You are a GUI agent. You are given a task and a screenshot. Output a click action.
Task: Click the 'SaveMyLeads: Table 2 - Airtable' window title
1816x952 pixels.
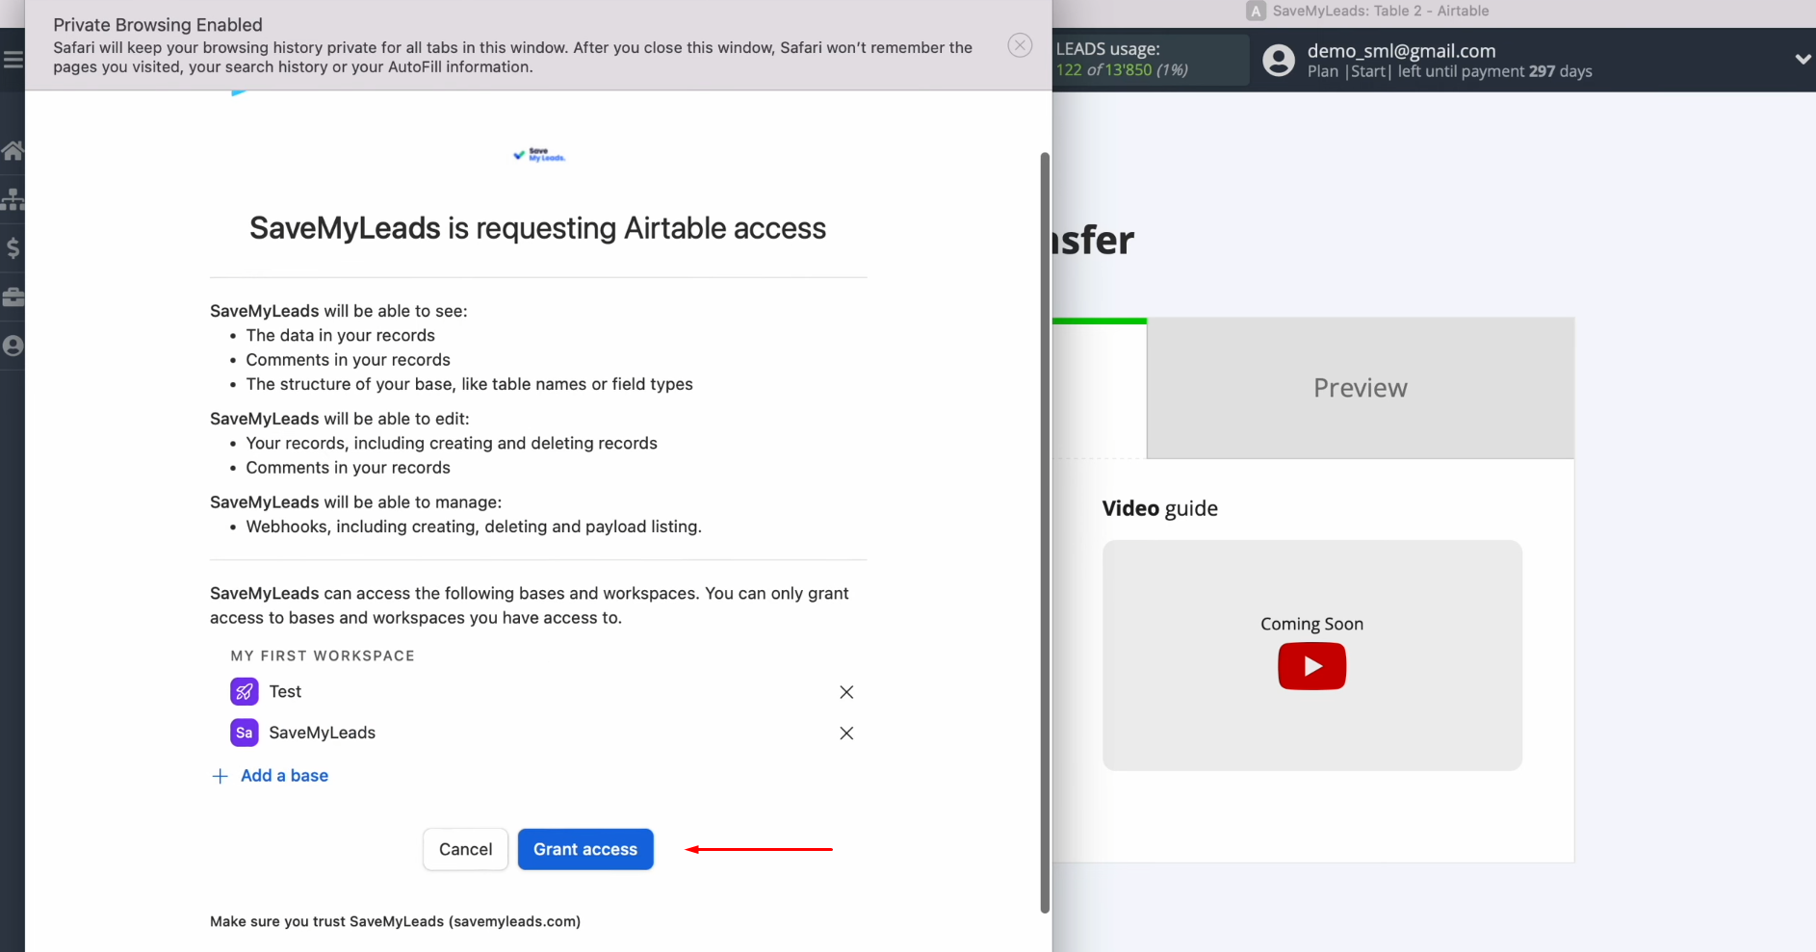(x=1380, y=11)
